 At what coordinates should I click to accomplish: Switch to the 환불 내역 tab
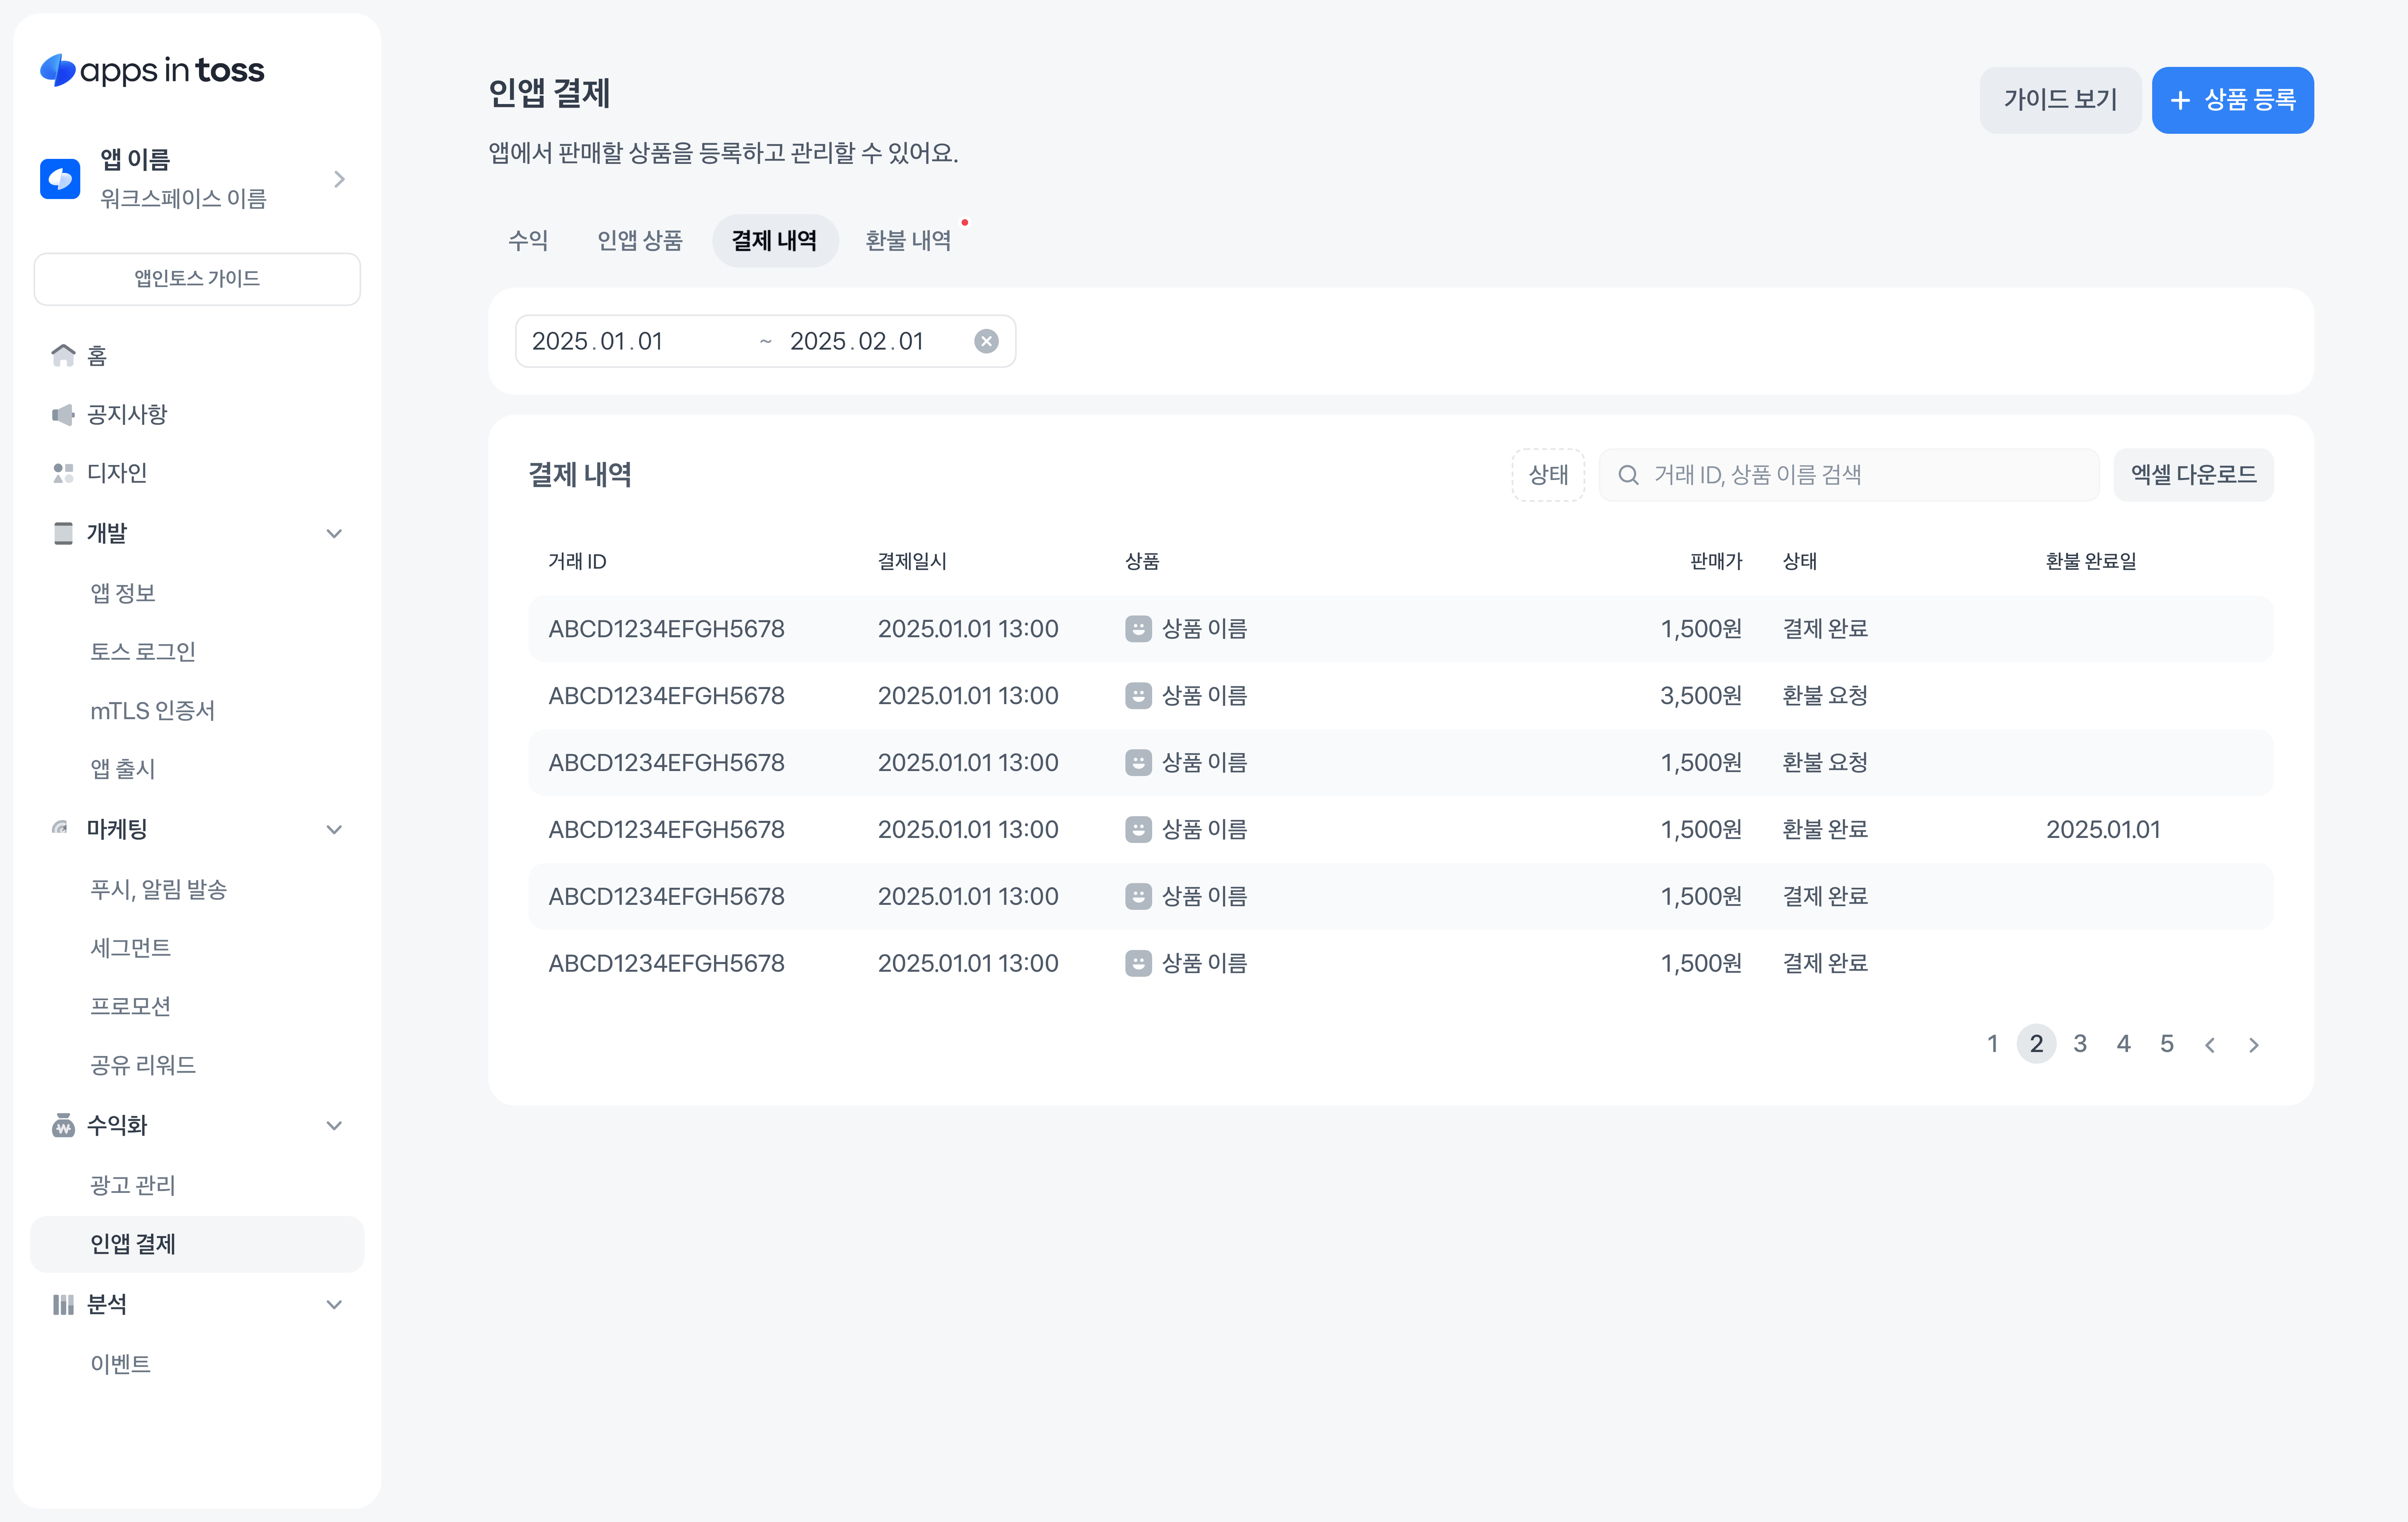tap(908, 240)
